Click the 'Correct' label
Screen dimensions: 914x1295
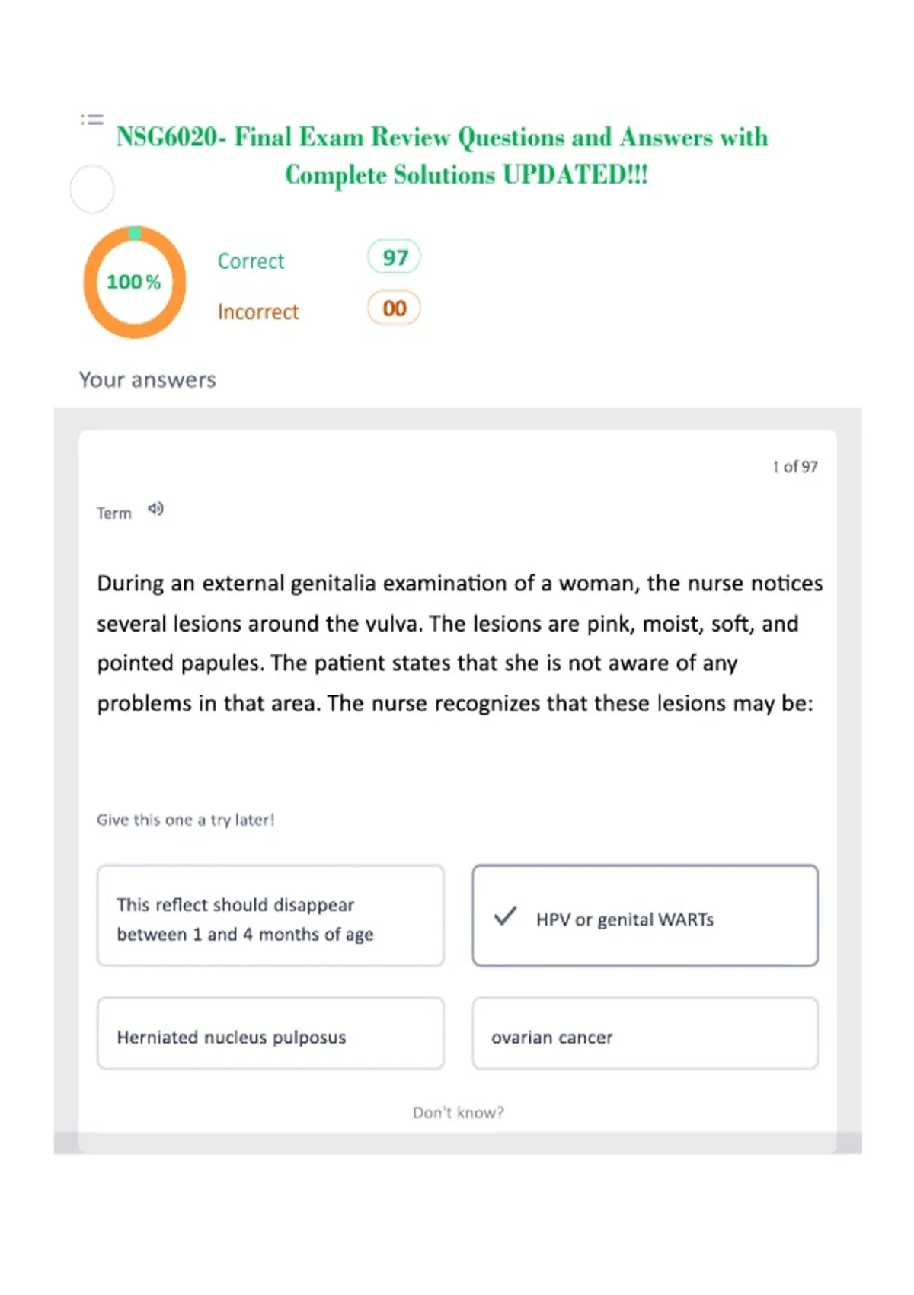[251, 261]
